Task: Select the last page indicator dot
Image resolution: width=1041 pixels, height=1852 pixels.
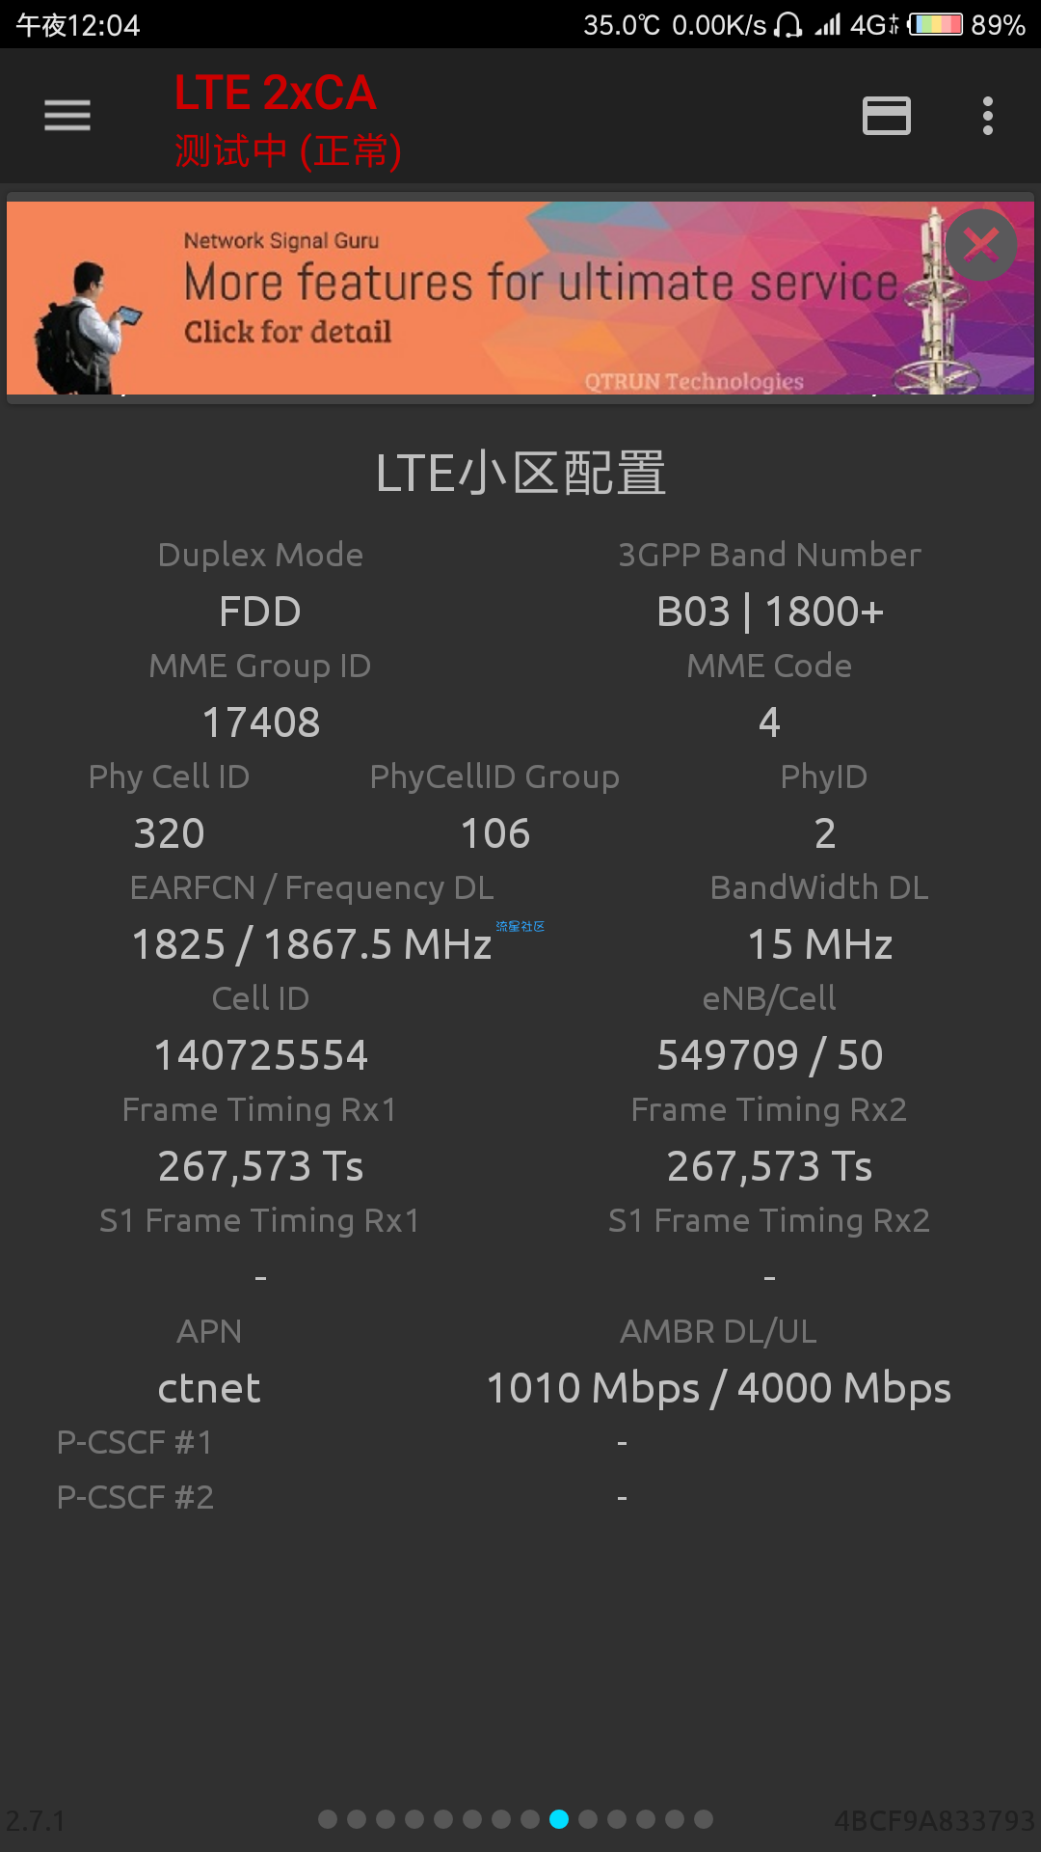Action: tap(704, 1819)
